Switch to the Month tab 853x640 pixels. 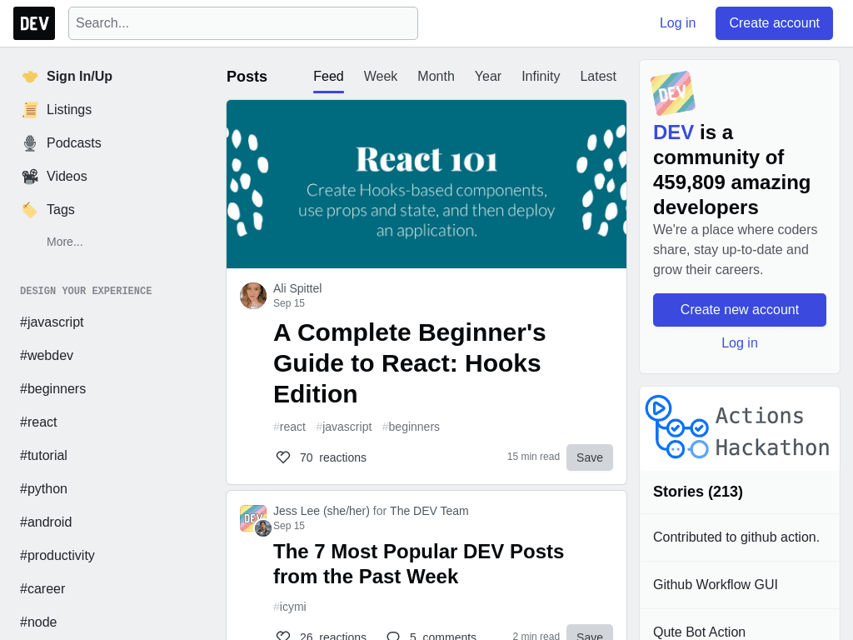(436, 76)
